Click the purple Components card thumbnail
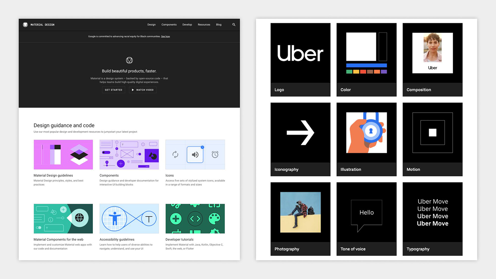This screenshot has height=279, width=496. click(129, 155)
